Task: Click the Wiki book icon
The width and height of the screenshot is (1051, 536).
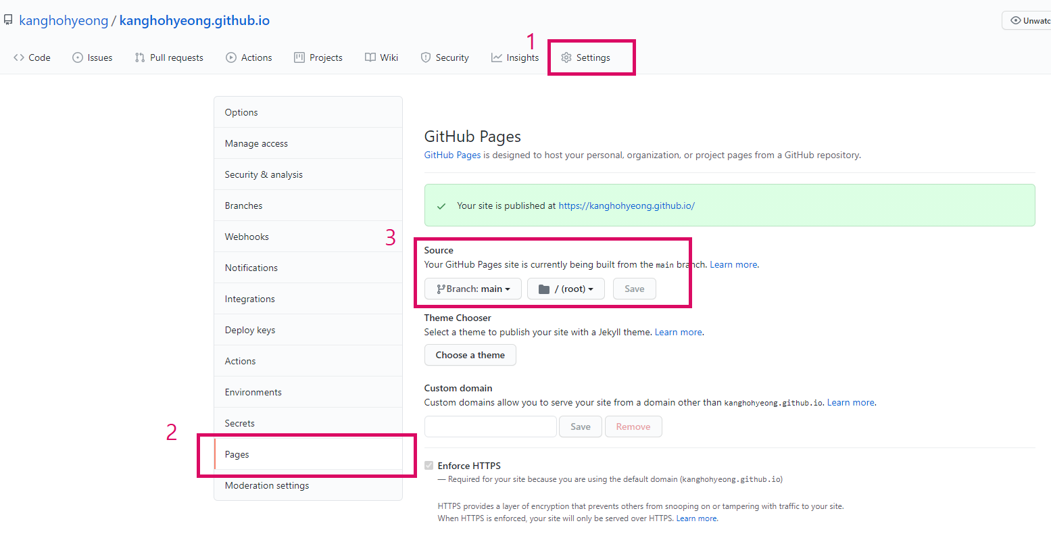Action: coord(370,57)
